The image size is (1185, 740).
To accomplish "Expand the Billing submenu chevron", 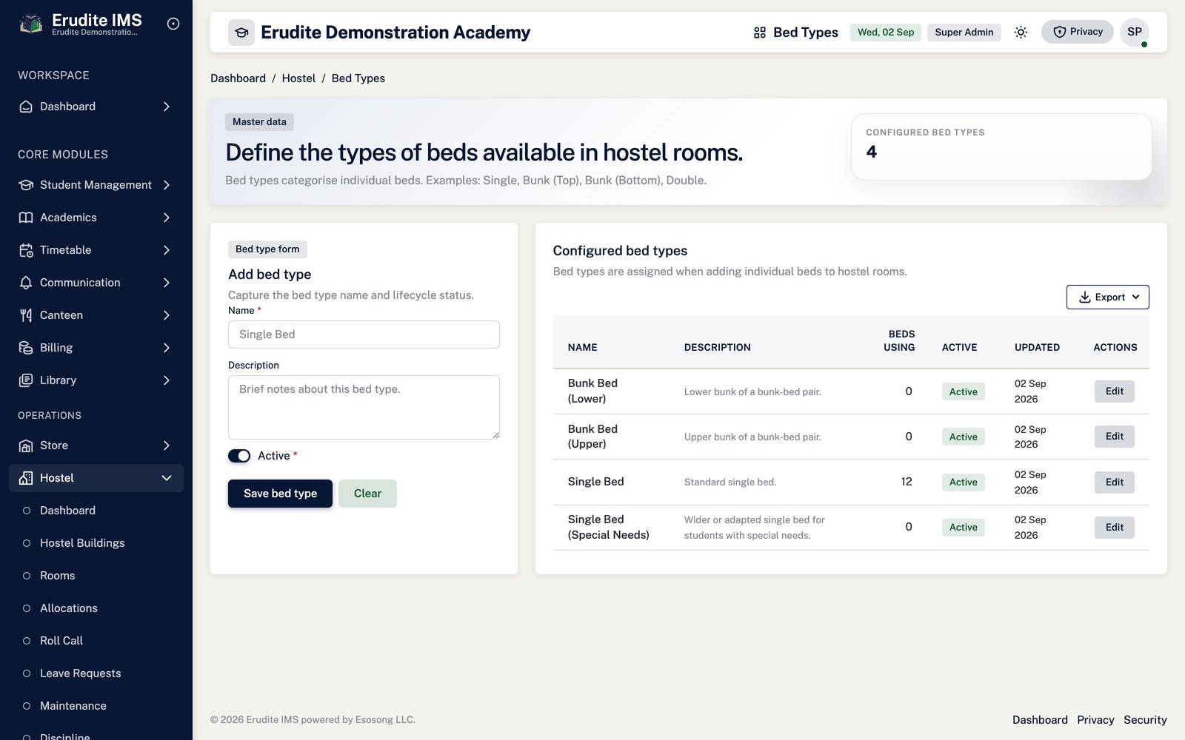I will [167, 348].
